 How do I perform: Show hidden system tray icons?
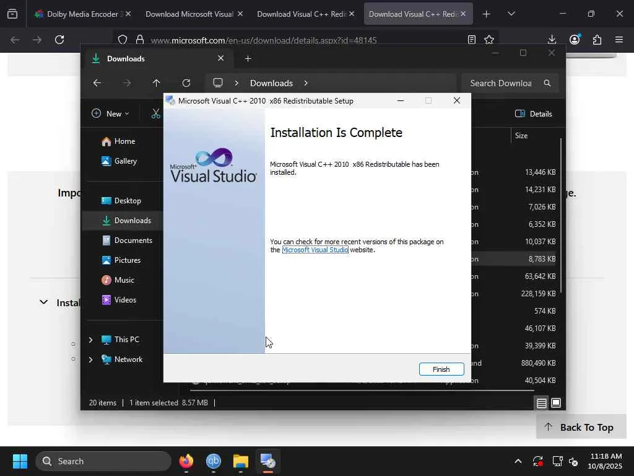point(518,461)
